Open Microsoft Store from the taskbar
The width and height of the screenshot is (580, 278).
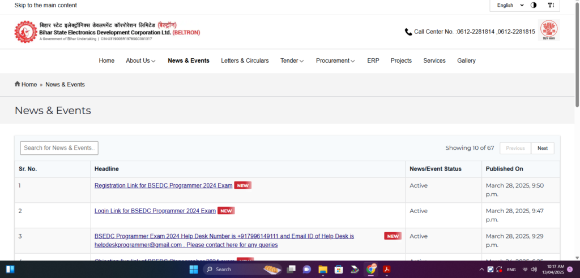coord(339,270)
